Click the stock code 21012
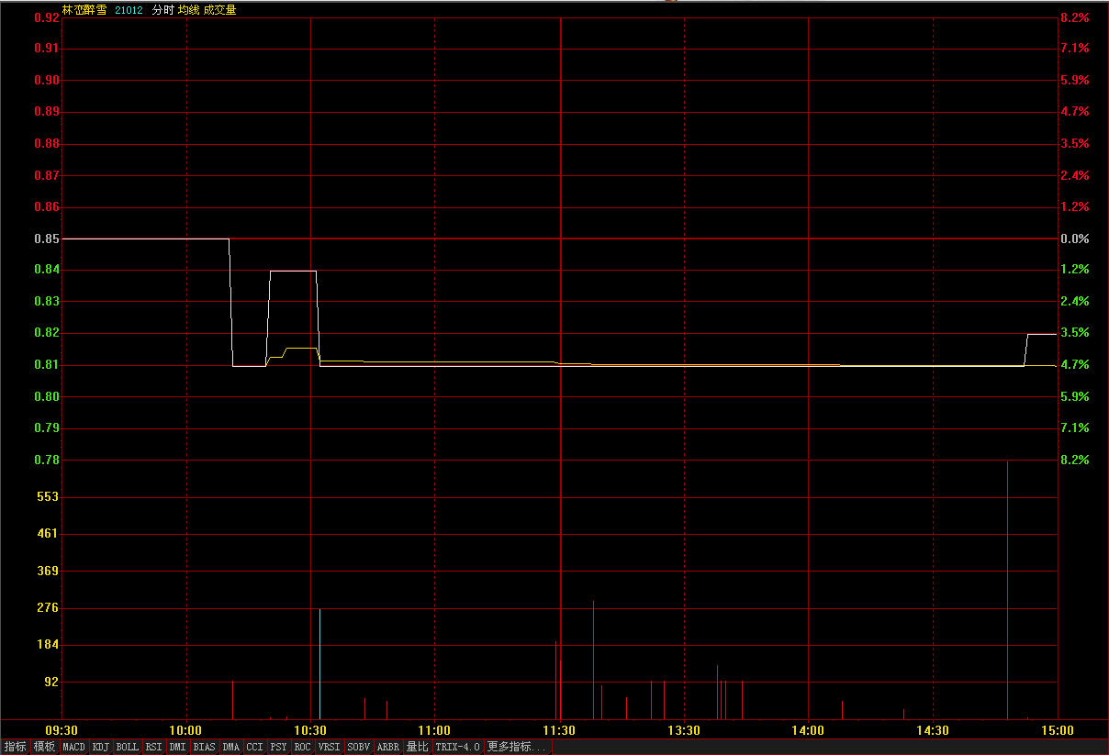1109x755 pixels. [129, 9]
